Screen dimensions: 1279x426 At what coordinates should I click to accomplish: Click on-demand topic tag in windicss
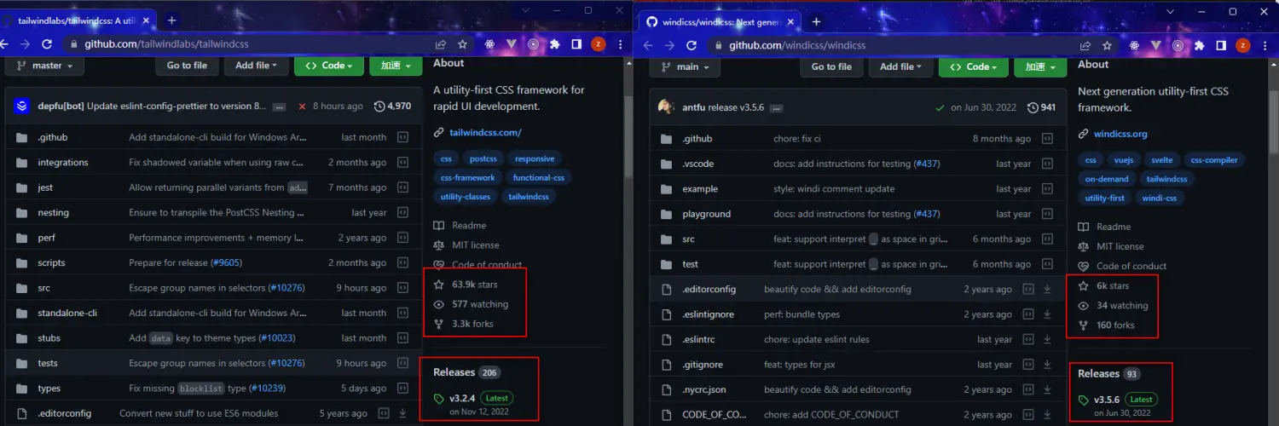[x=1107, y=179]
